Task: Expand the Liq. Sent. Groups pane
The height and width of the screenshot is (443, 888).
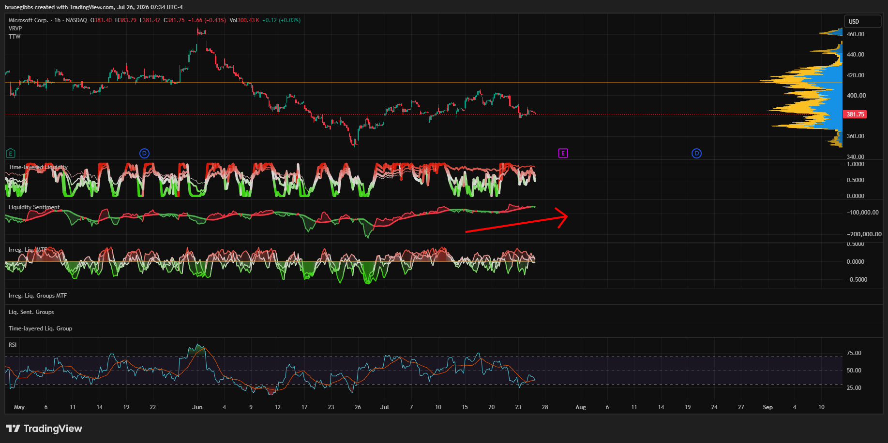Action: pos(31,312)
